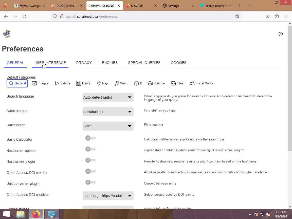This screenshot has height=219, width=292.
Task: Open File Explorer from the taskbar
Action: (21, 214)
